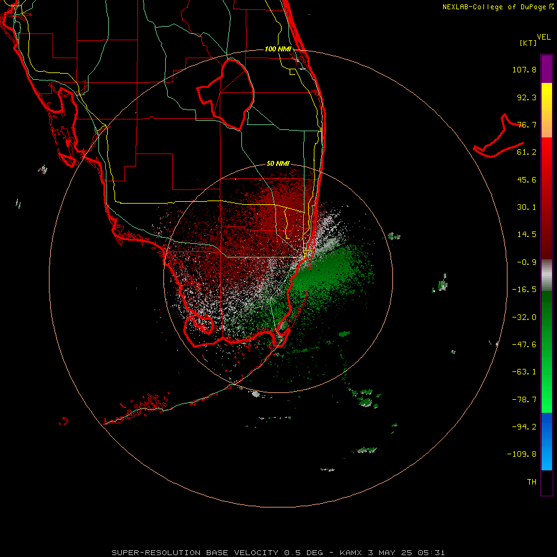Click the 100 NMI range ring label
The height and width of the screenshot is (557, 557).
(278, 49)
